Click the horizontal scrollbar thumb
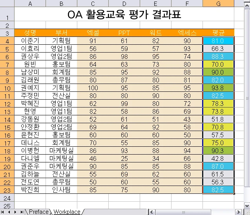 coord(183,212)
